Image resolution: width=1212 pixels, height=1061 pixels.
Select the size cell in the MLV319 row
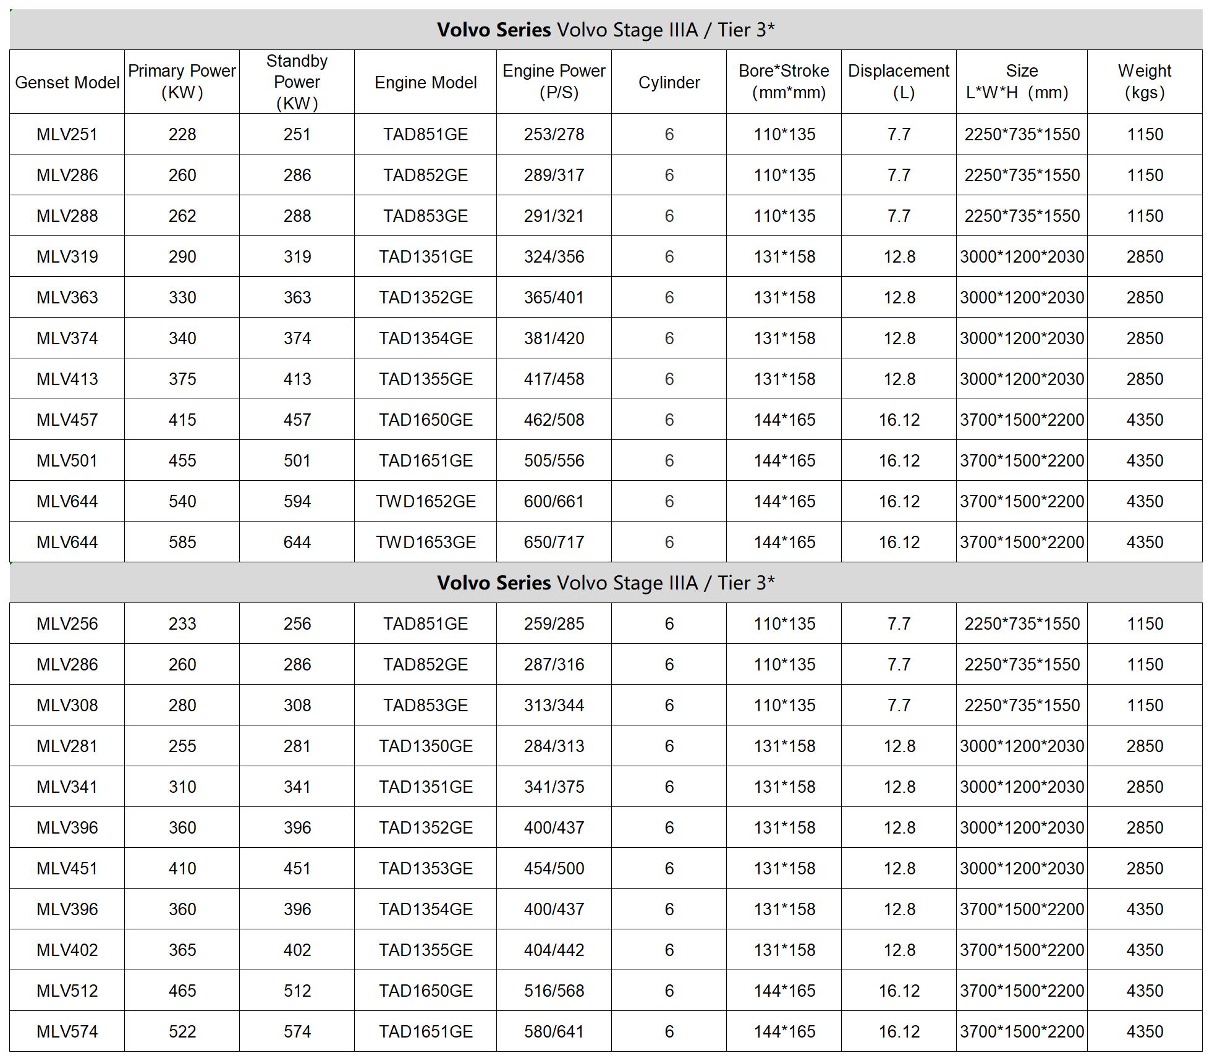coord(1022,256)
